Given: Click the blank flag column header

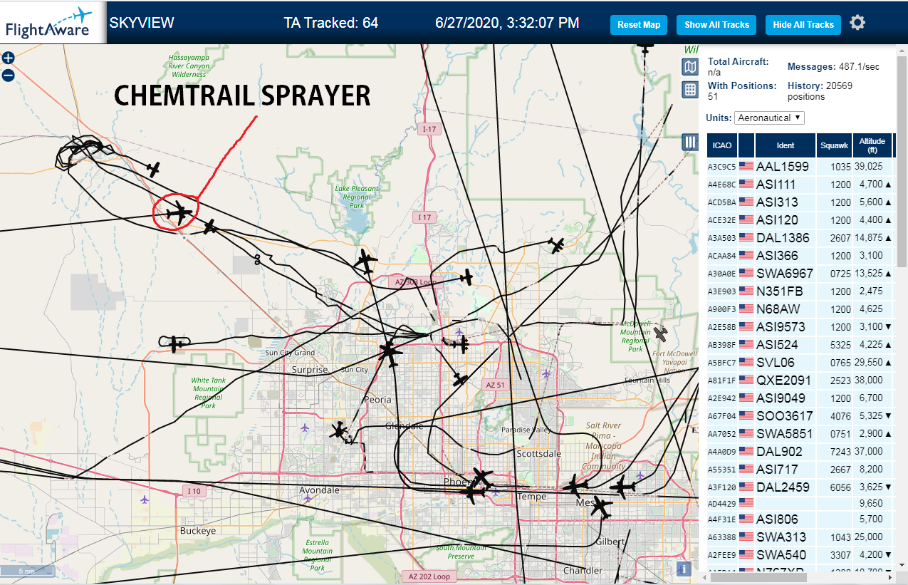Looking at the screenshot, I should 746,145.
